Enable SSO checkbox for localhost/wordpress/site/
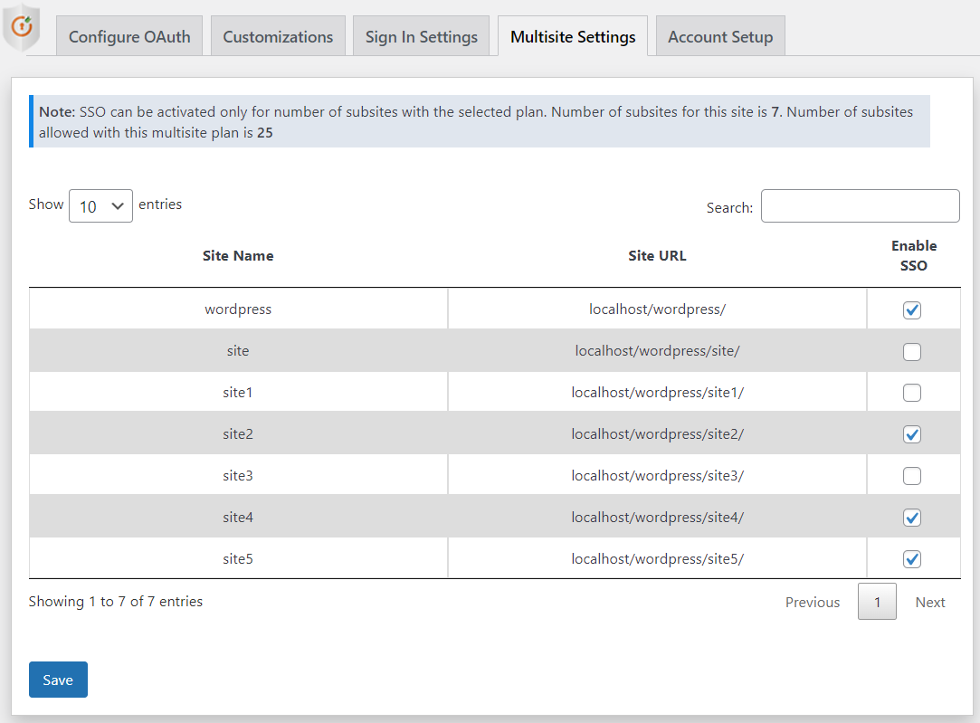This screenshot has height=723, width=980. click(912, 352)
